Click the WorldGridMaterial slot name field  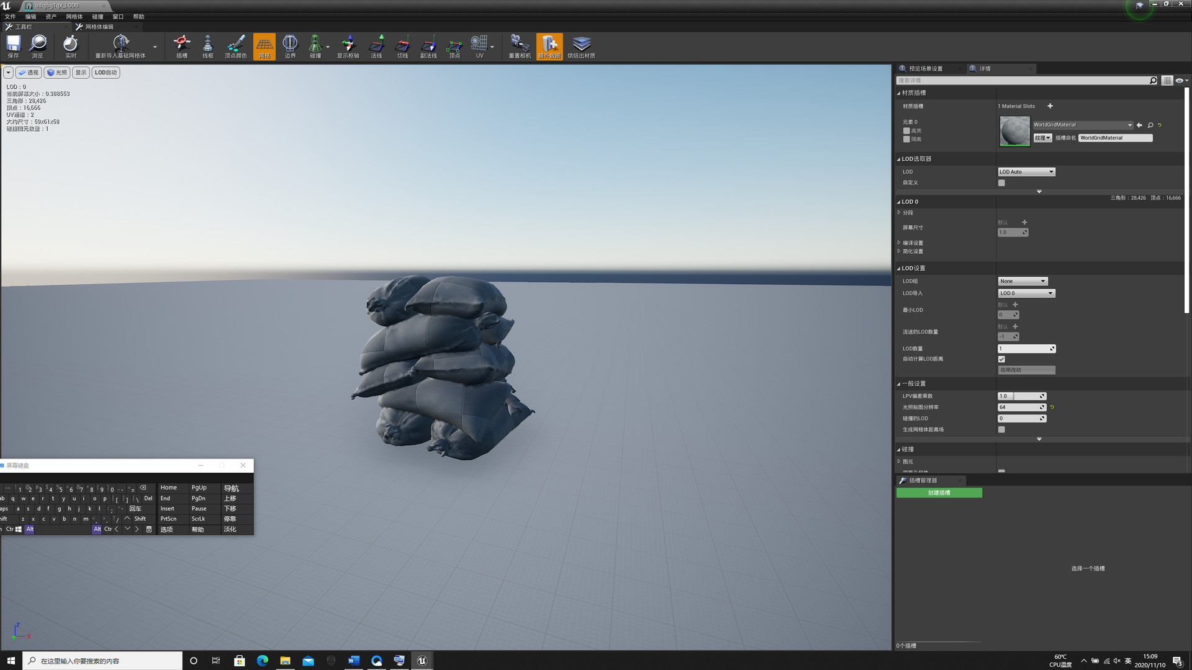coord(1115,138)
